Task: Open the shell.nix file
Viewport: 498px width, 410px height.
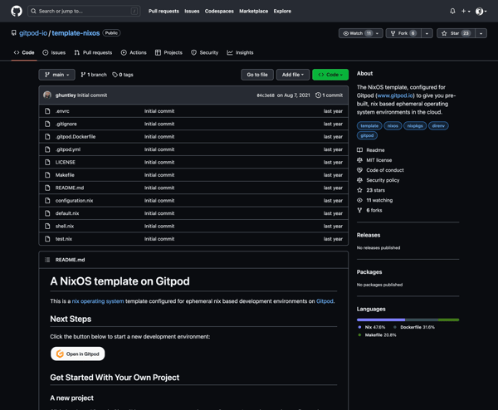Action: pyautogui.click(x=65, y=226)
